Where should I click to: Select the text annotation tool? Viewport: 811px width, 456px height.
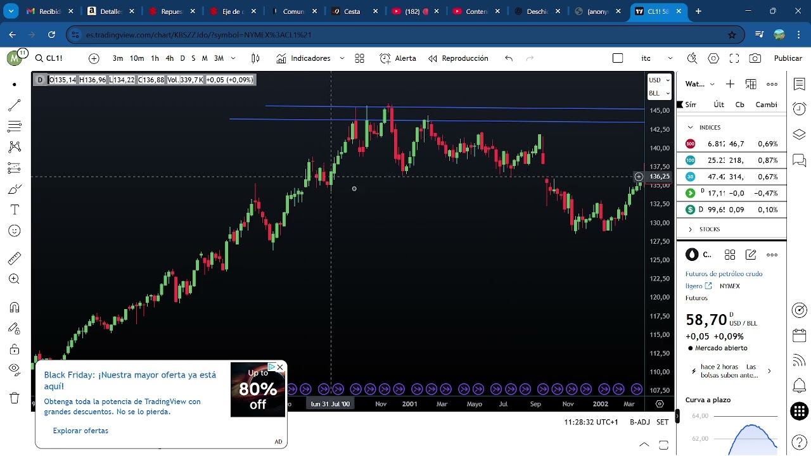(x=15, y=210)
